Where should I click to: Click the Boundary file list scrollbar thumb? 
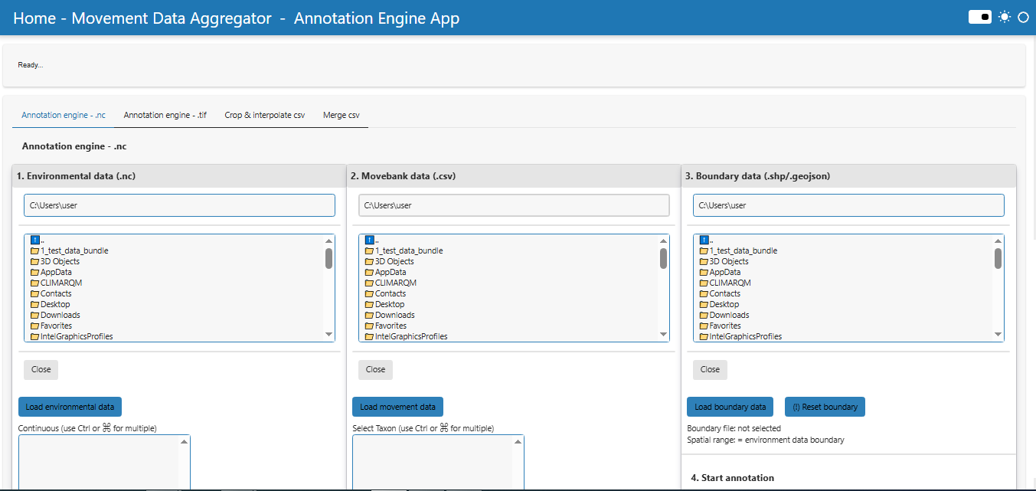pos(998,258)
